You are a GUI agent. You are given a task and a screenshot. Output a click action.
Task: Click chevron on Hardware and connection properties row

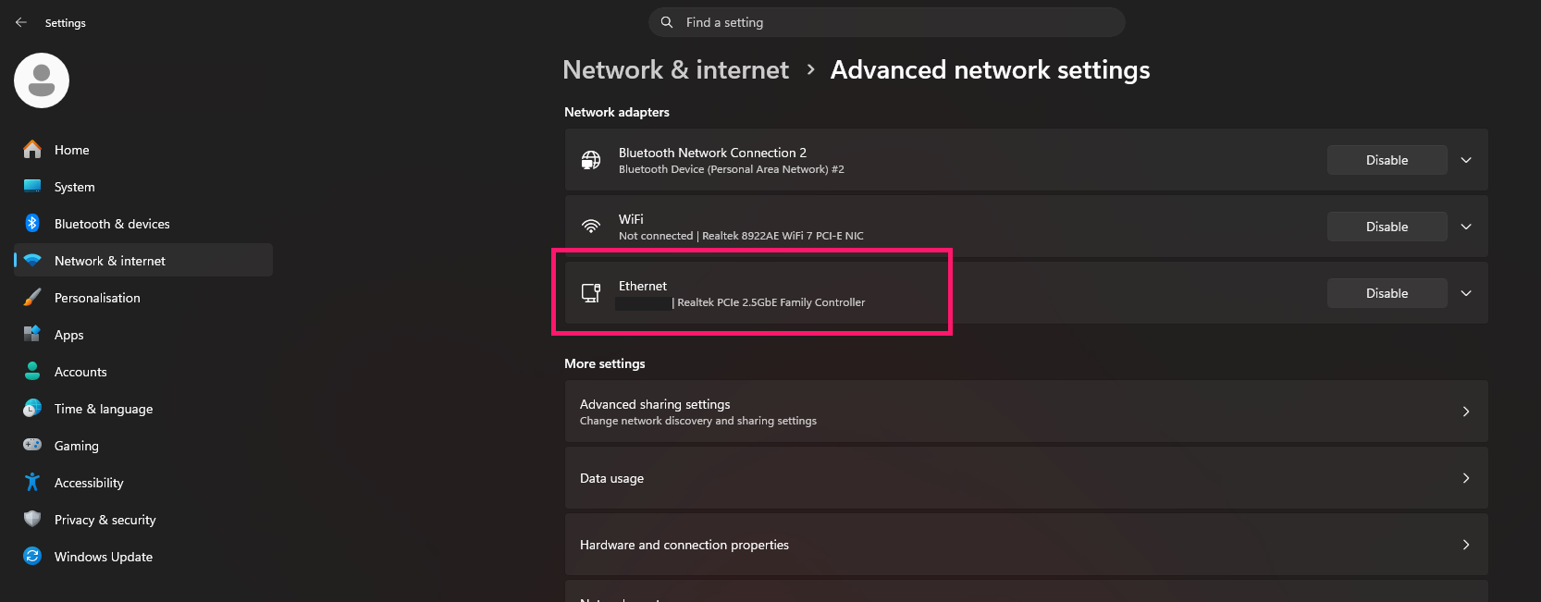coord(1466,545)
